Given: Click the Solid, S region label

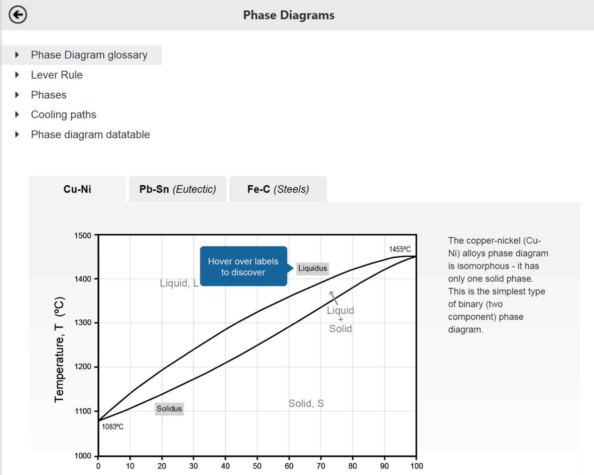Looking at the screenshot, I should point(306,403).
